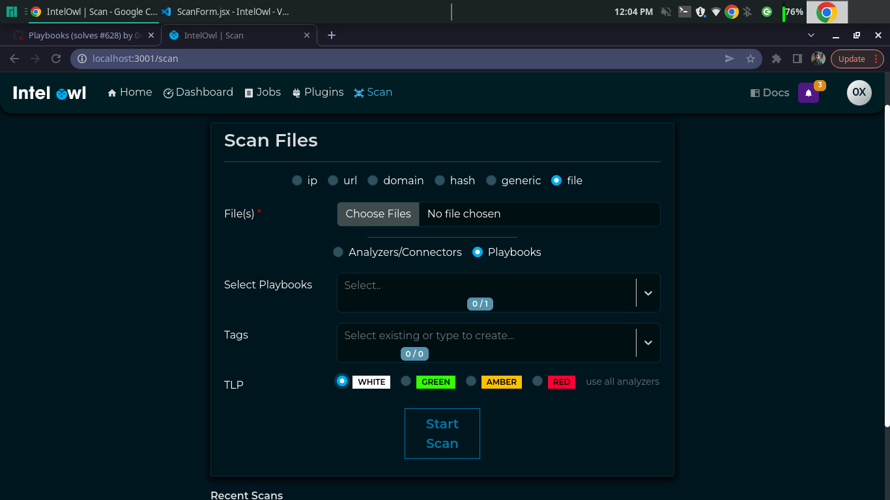This screenshot has height=500, width=890.
Task: Open the Dashboard nav item
Action: click(x=198, y=92)
